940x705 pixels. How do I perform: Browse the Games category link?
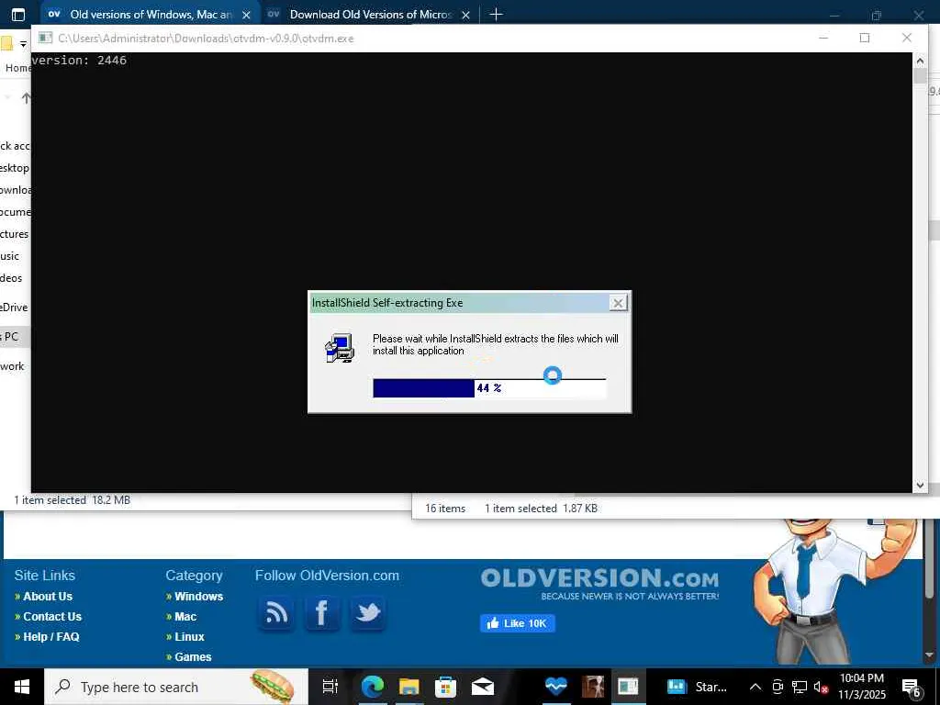193,657
